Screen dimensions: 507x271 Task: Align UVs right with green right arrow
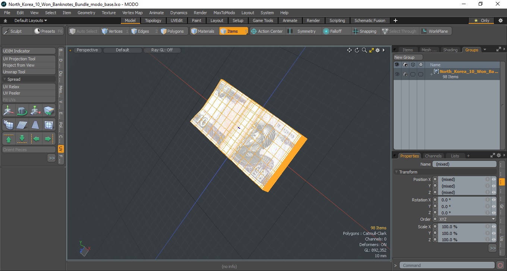(49, 139)
